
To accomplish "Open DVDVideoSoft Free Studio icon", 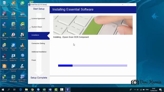I will (4, 15).
